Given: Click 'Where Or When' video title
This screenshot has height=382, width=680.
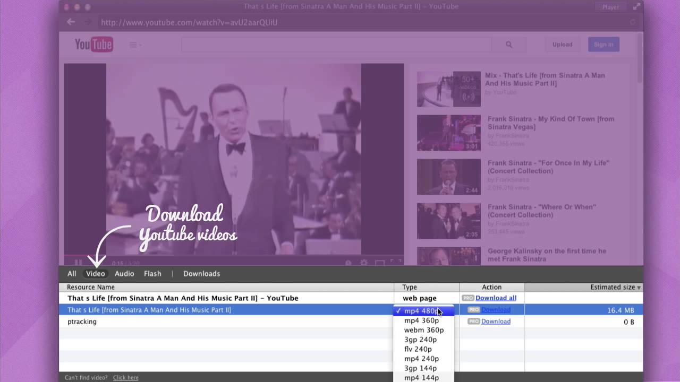Looking at the screenshot, I should pyautogui.click(x=542, y=211).
